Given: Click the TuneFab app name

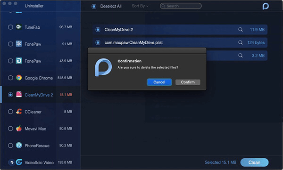Looking at the screenshot, I should coord(32,27).
